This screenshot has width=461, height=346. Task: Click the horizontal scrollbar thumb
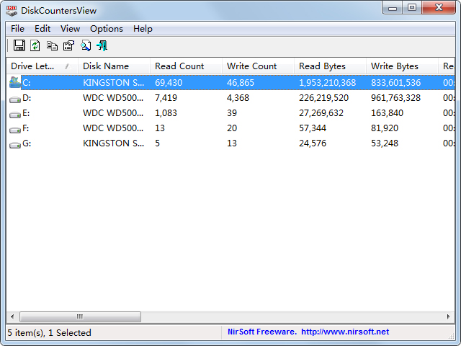(x=80, y=316)
